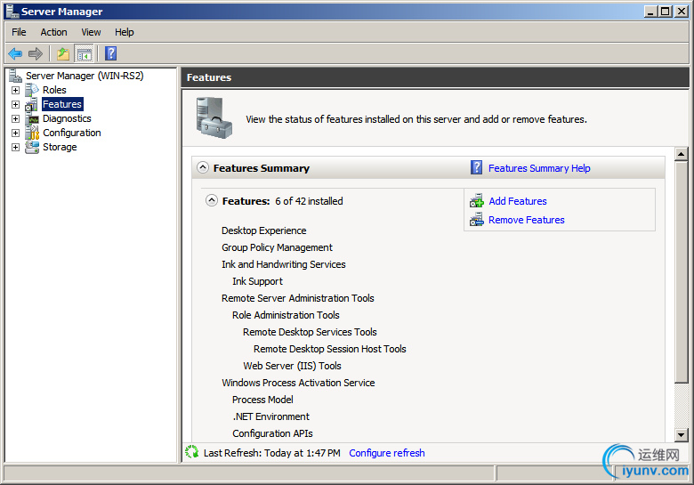Screen dimensions: 694x485
Task: Select the Server Manager (WIN-RS2) root node
Action: [x=85, y=76]
